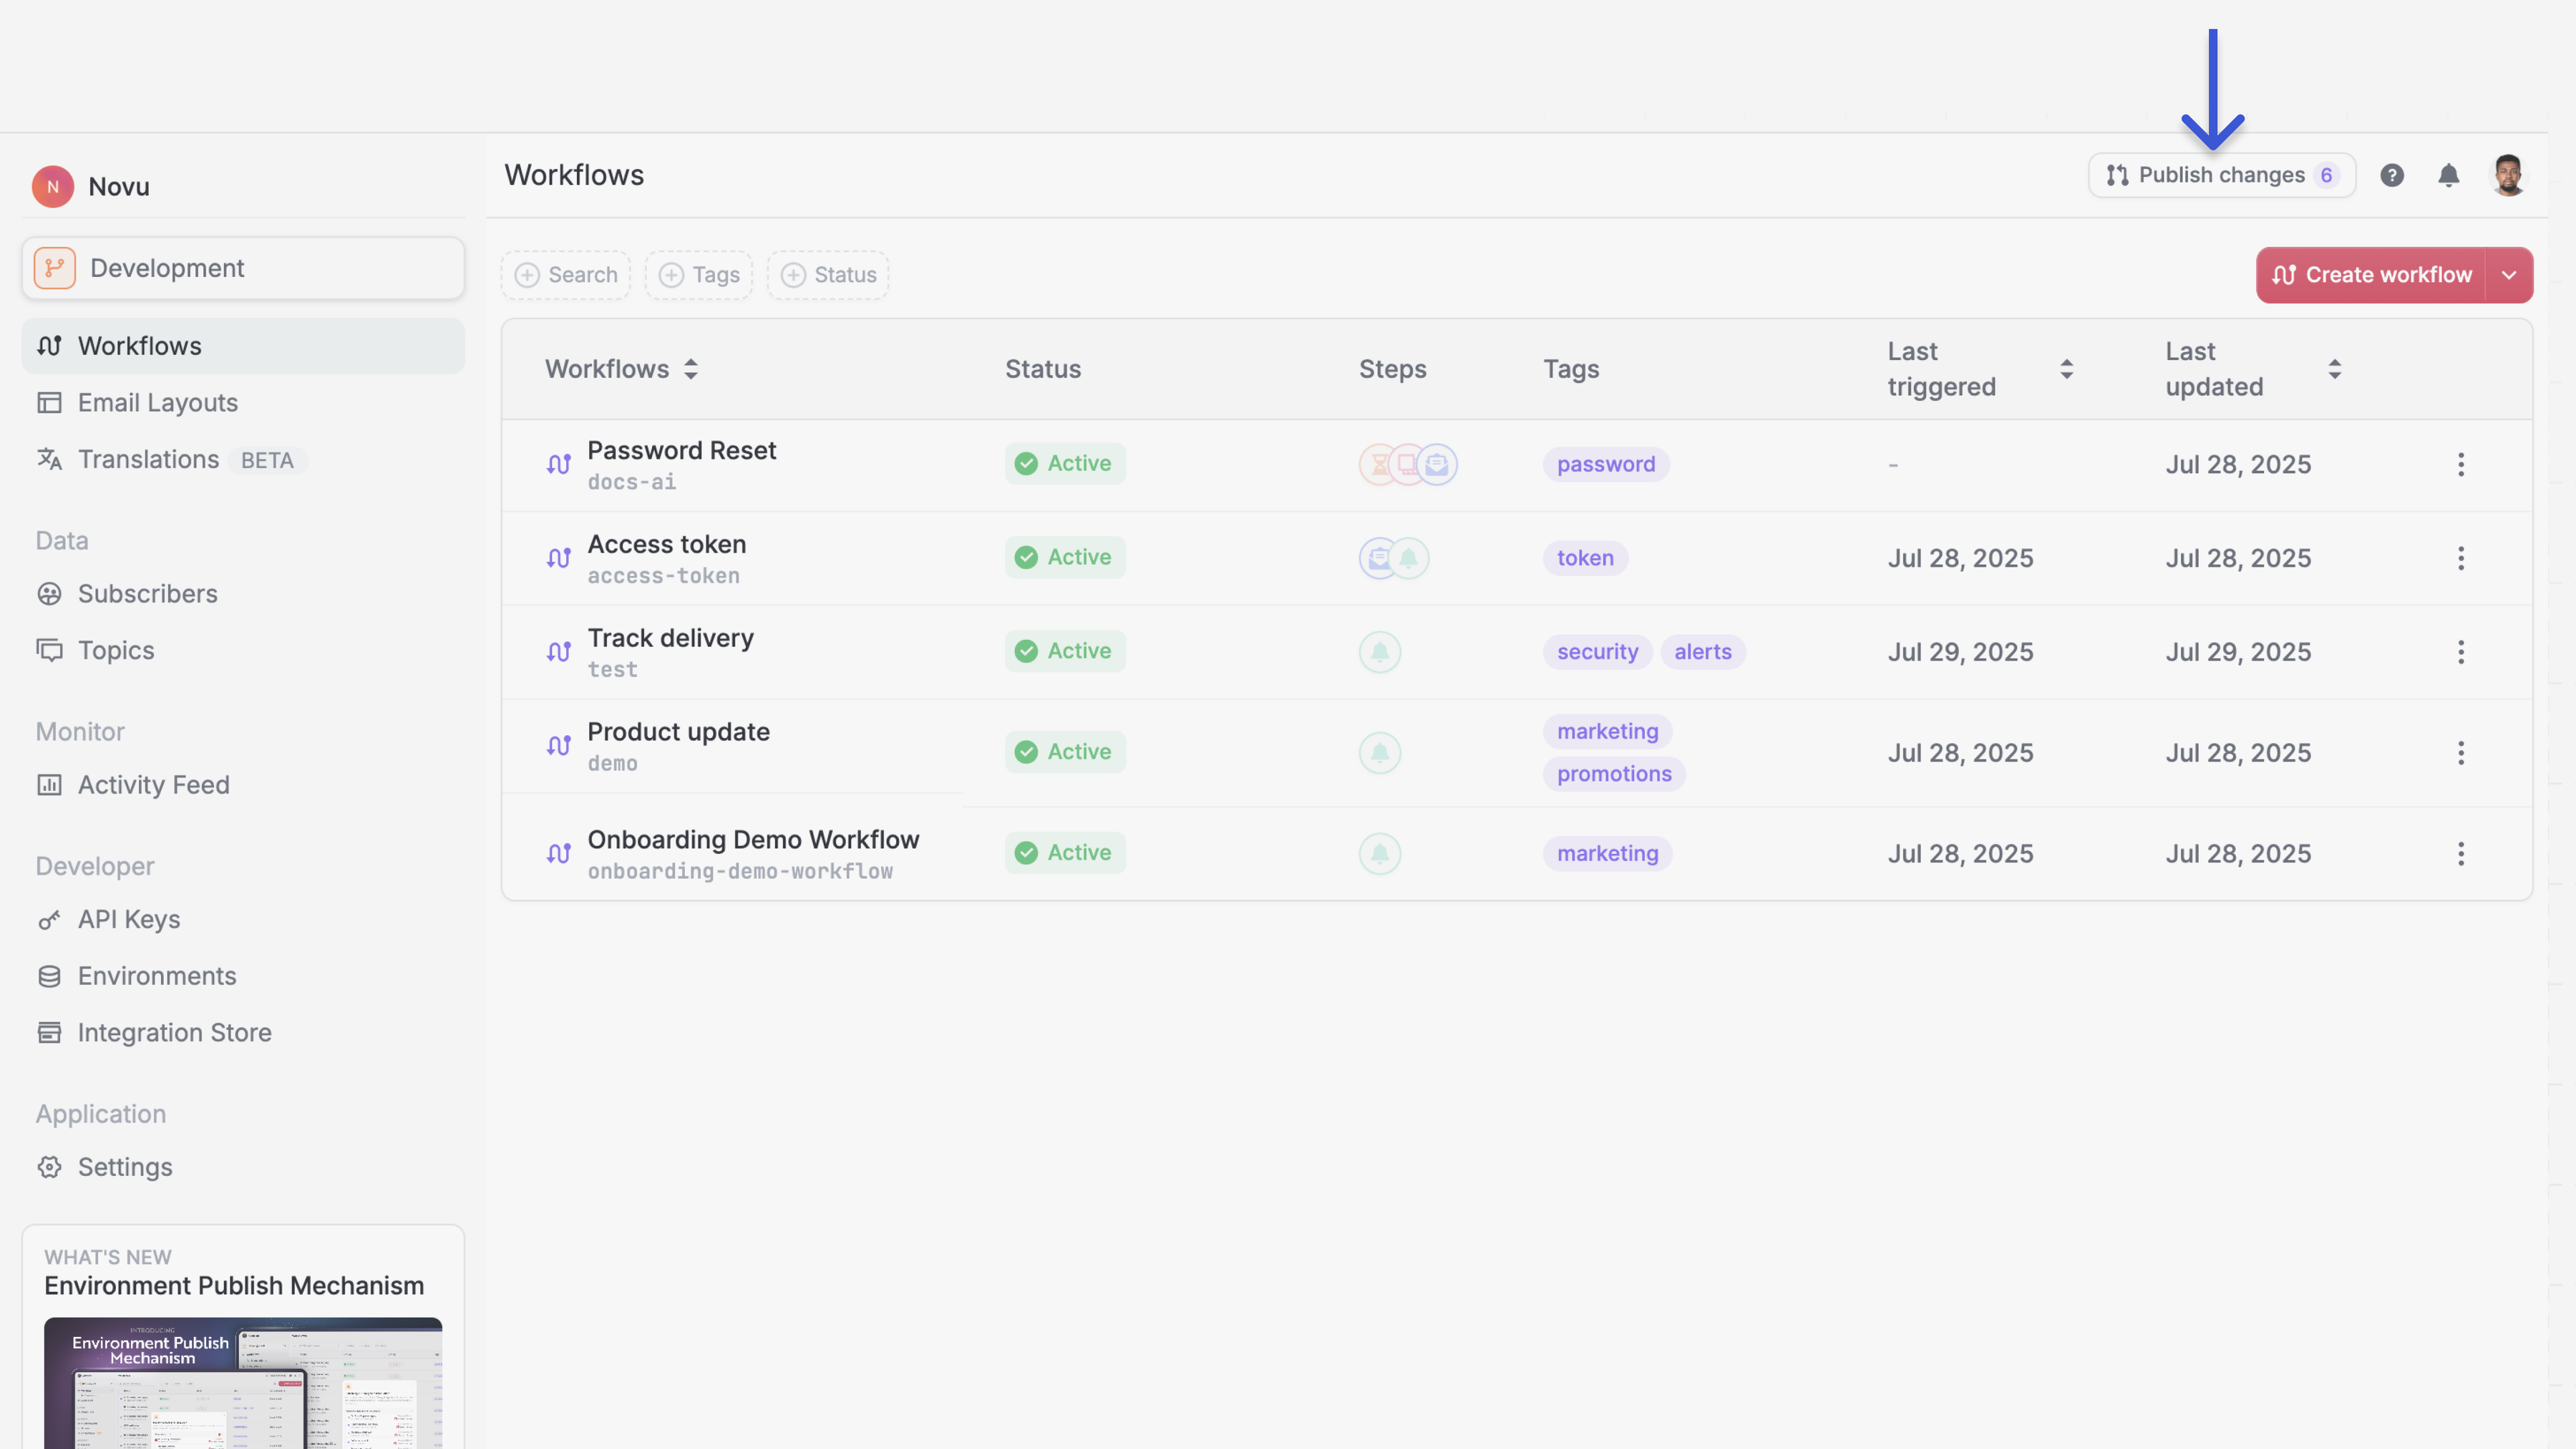Click the Activity Feed icon under Monitor

50,785
